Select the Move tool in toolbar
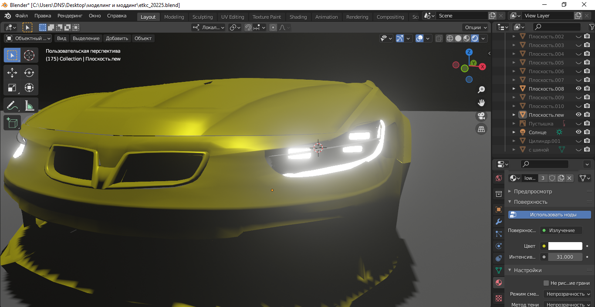595x307 pixels. pos(12,73)
